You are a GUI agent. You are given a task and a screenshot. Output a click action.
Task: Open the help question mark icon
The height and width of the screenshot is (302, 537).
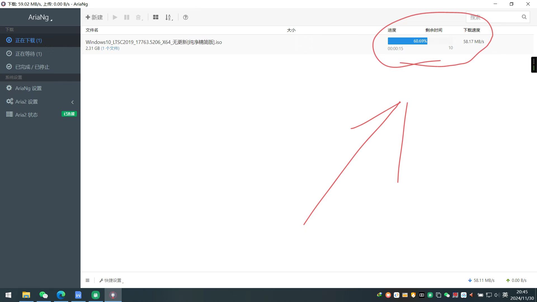coord(185,17)
